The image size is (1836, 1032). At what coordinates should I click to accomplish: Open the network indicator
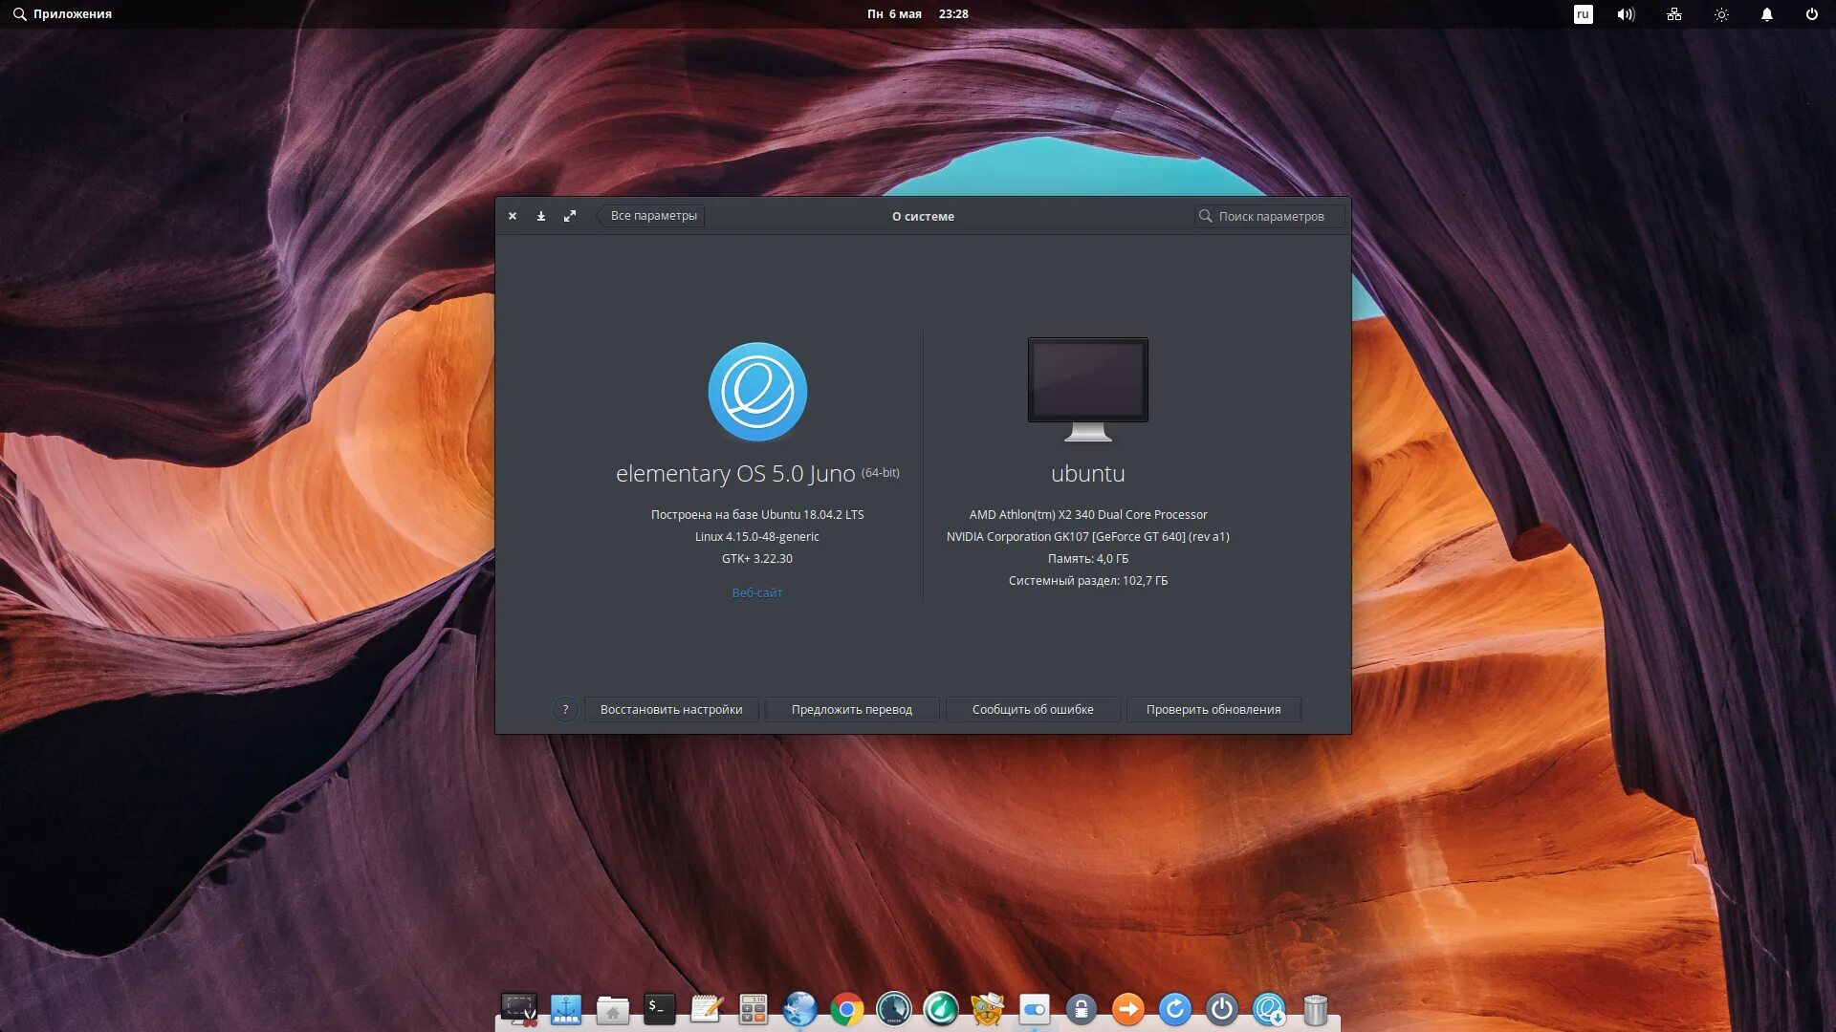[1673, 14]
